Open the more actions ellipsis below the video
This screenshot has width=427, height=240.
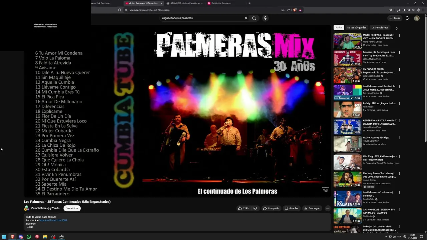(x=328, y=208)
